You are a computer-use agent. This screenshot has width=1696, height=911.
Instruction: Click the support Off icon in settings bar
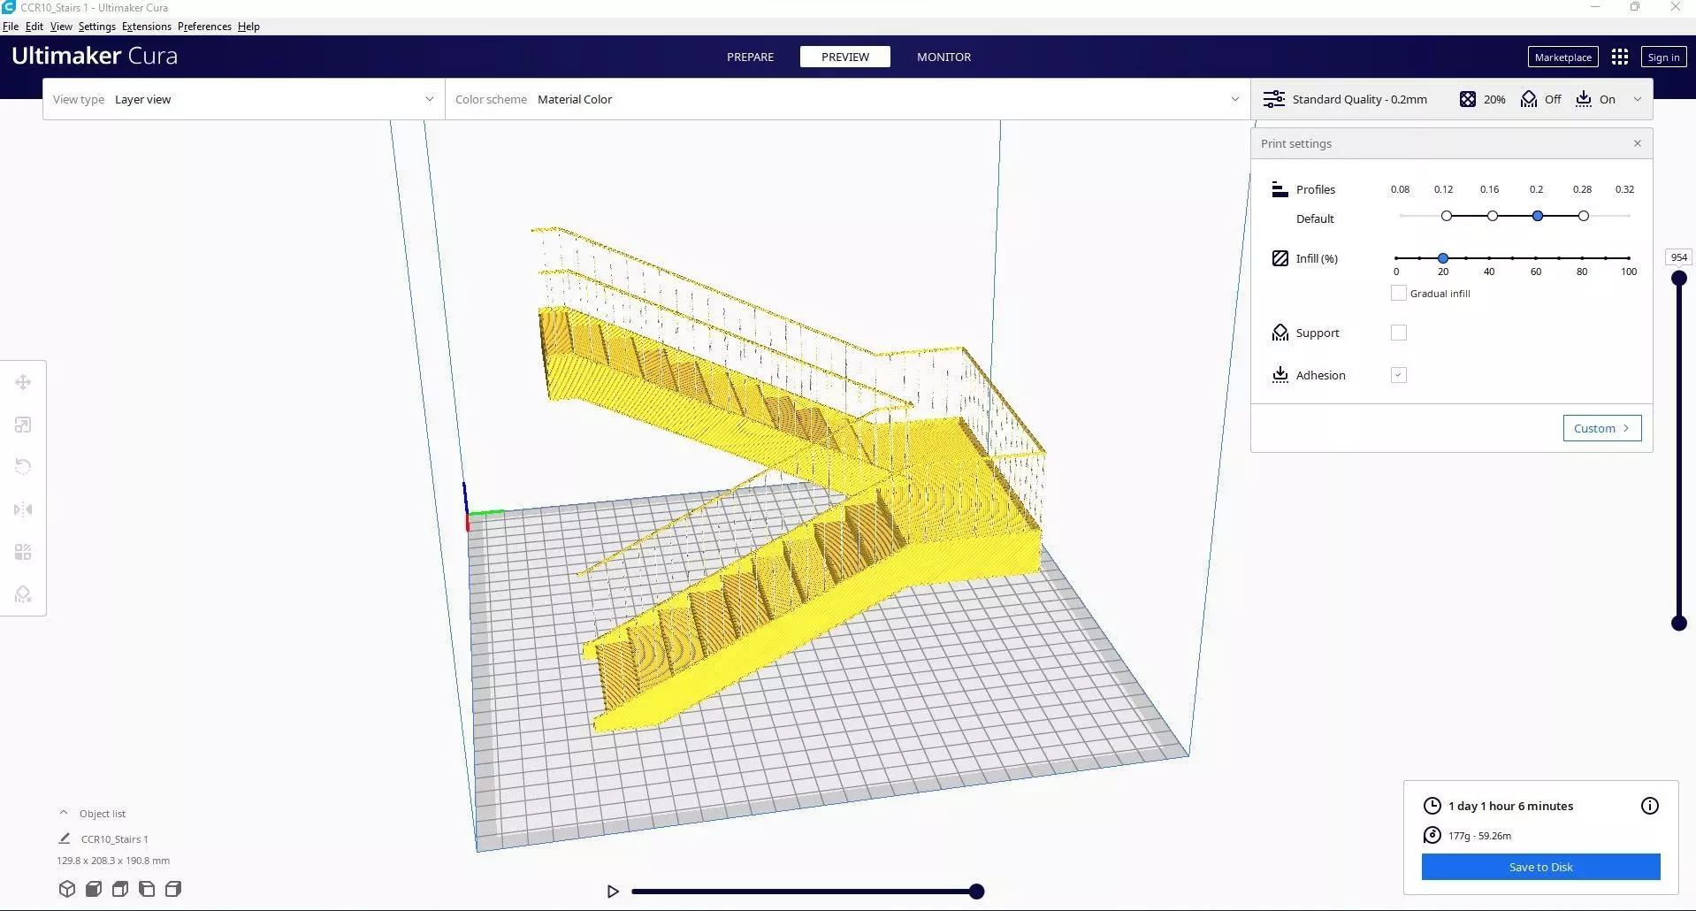(x=1528, y=99)
